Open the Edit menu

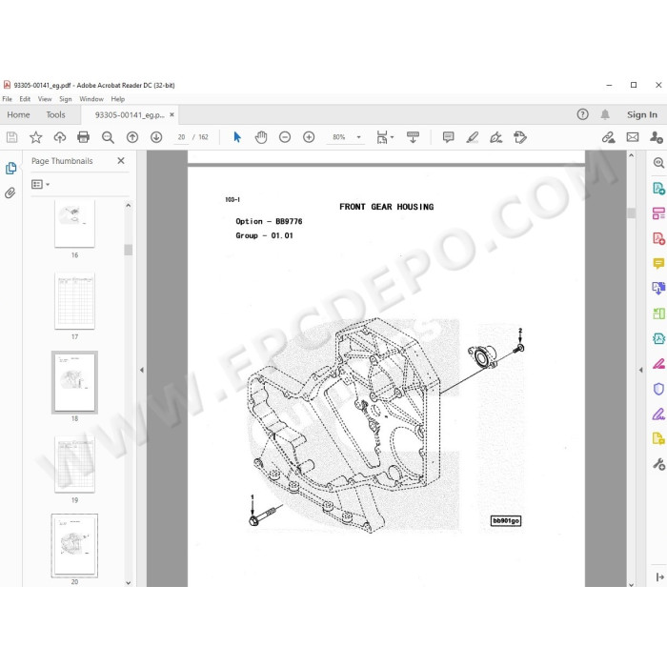[x=25, y=99]
